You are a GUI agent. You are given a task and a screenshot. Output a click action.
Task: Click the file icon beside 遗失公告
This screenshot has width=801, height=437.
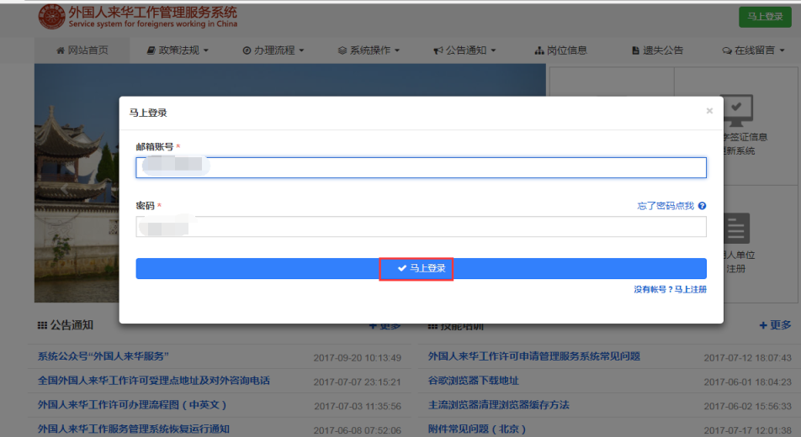tap(635, 50)
